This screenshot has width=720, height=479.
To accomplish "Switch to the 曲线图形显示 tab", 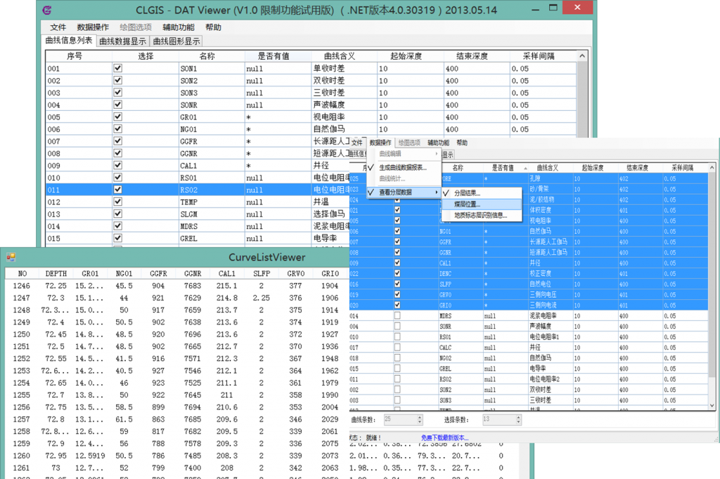I will point(176,41).
